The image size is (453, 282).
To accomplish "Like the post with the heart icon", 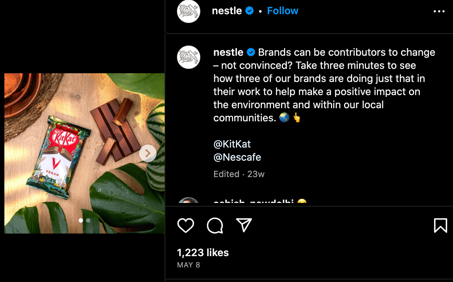I will pyautogui.click(x=186, y=226).
